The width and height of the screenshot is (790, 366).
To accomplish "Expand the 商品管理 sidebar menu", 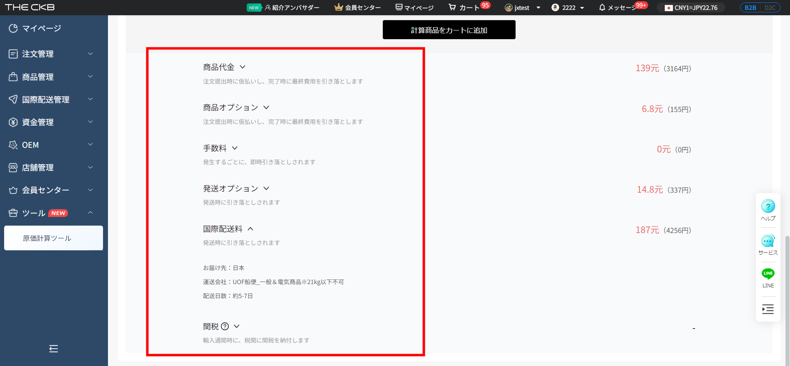I will click(x=54, y=77).
